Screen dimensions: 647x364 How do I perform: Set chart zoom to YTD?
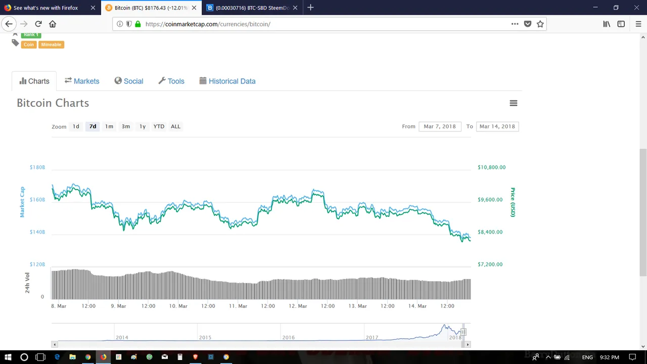[x=159, y=126]
